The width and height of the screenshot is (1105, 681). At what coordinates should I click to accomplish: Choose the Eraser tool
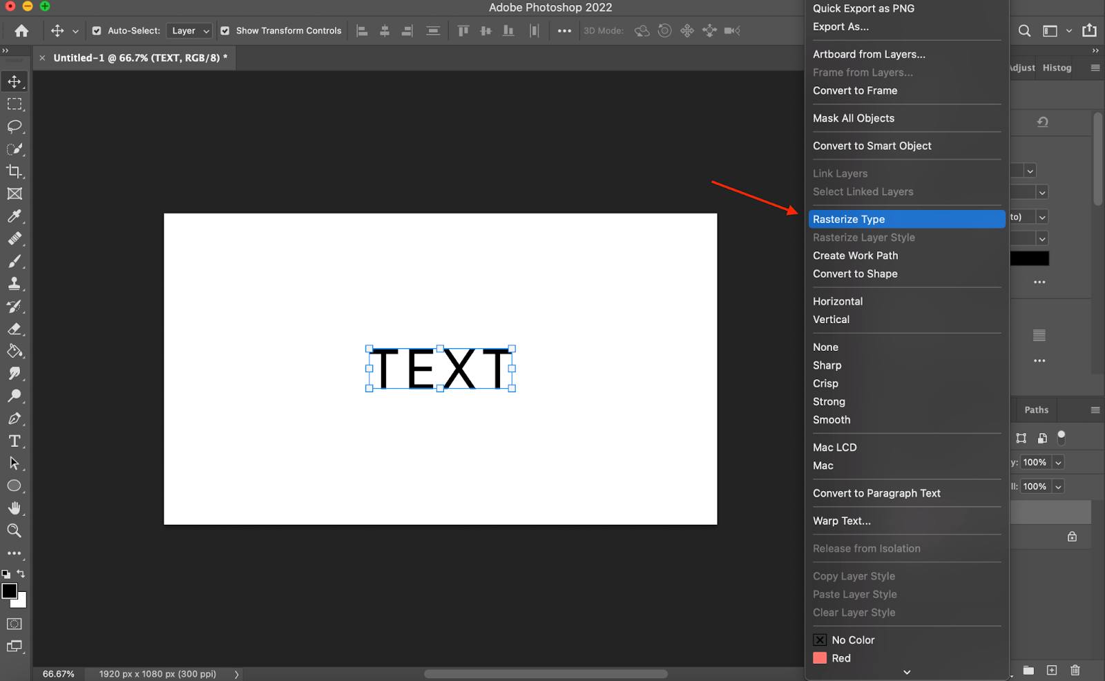[x=15, y=329]
